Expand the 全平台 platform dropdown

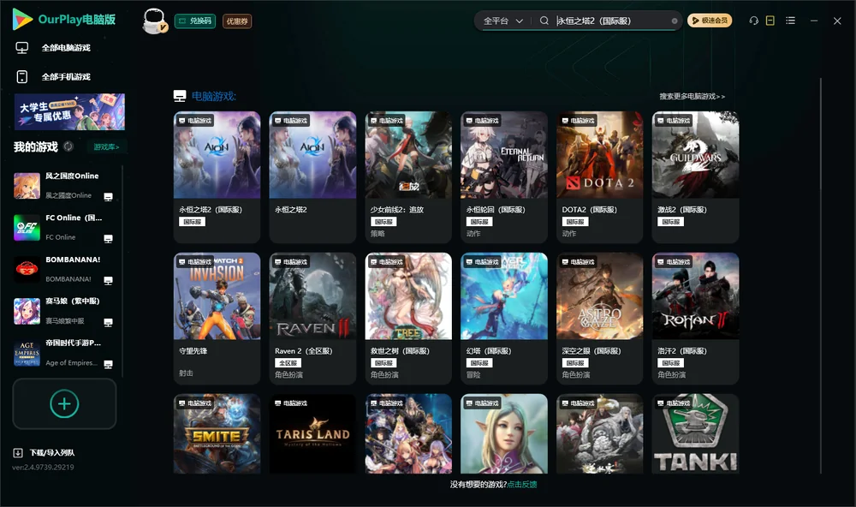[x=502, y=21]
